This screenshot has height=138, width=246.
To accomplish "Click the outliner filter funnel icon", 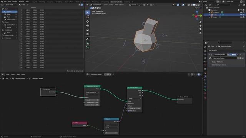I will coord(239,5).
